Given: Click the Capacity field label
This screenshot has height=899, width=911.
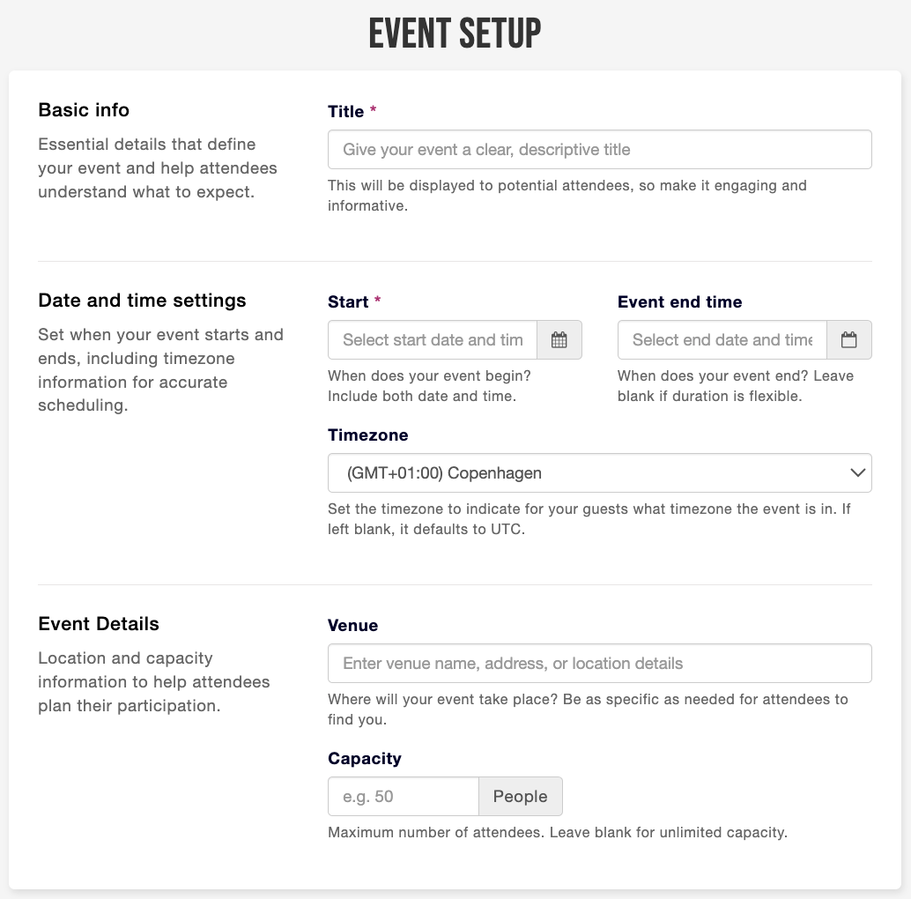Looking at the screenshot, I should click(364, 758).
